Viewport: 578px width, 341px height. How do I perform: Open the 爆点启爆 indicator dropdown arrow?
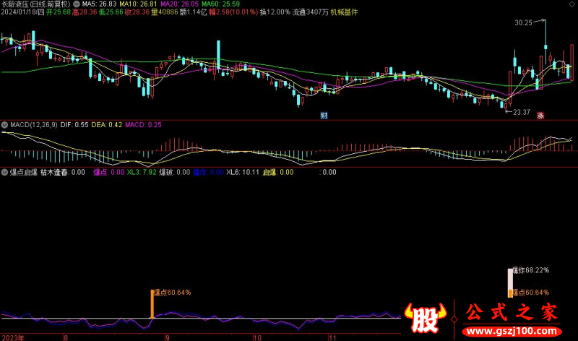point(5,173)
